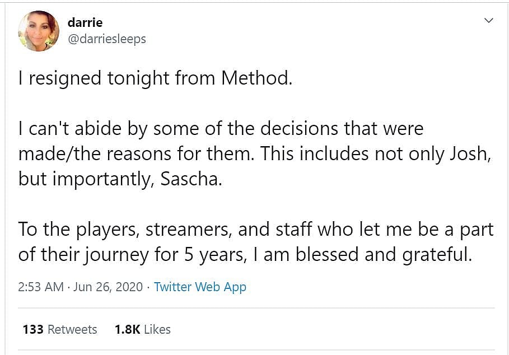Screen dimensions: 509x355
Task: View the Likes list label
Action: tap(157, 329)
